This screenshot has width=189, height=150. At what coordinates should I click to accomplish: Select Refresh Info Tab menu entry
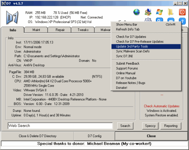click(146, 29)
